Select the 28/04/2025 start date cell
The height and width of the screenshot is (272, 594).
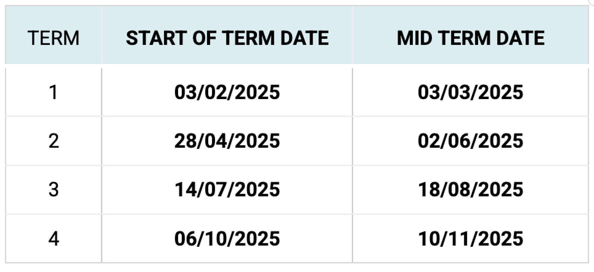(x=227, y=141)
